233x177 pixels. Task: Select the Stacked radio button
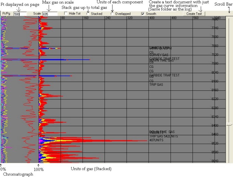pos(88,14)
